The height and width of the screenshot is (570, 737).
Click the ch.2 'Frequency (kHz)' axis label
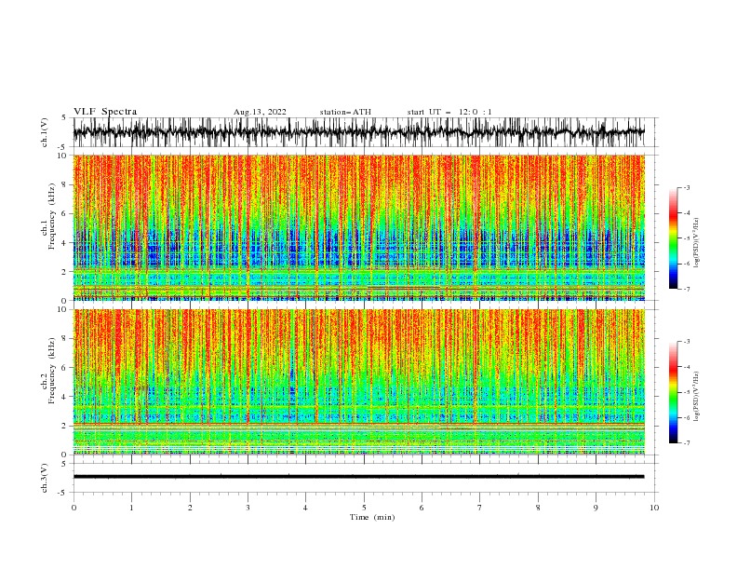(x=52, y=371)
